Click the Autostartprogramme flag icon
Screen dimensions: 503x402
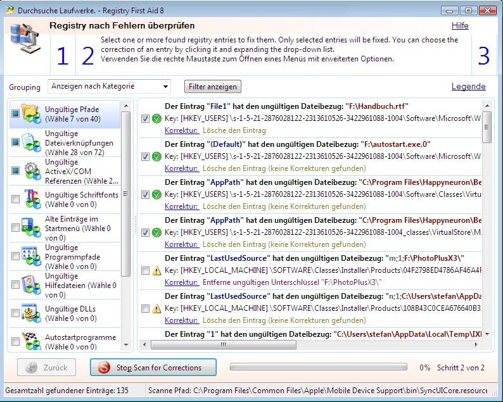pos(32,341)
